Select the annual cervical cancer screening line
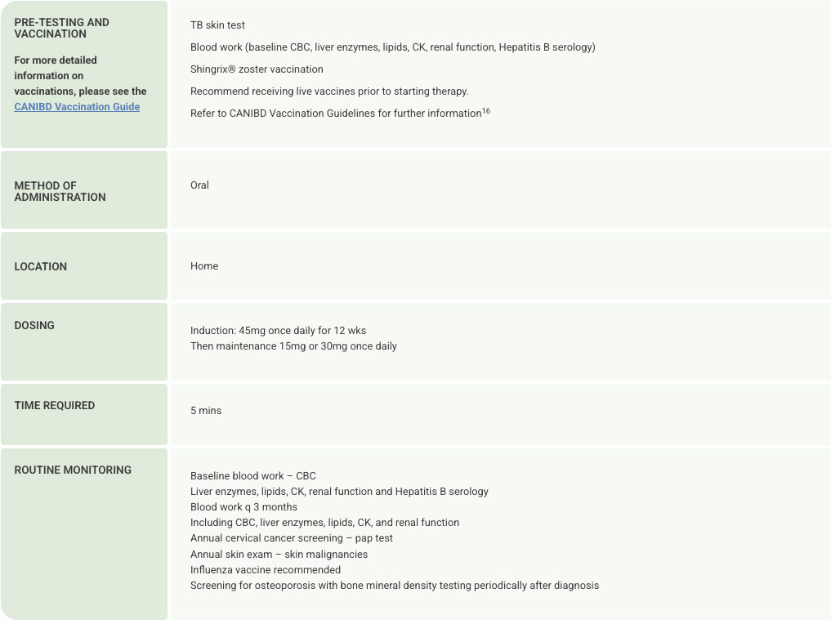 pyautogui.click(x=292, y=538)
